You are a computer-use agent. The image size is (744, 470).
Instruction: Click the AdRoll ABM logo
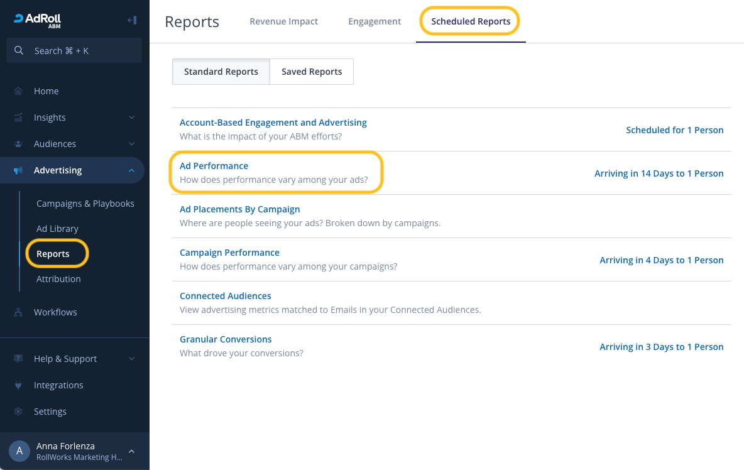[37, 19]
